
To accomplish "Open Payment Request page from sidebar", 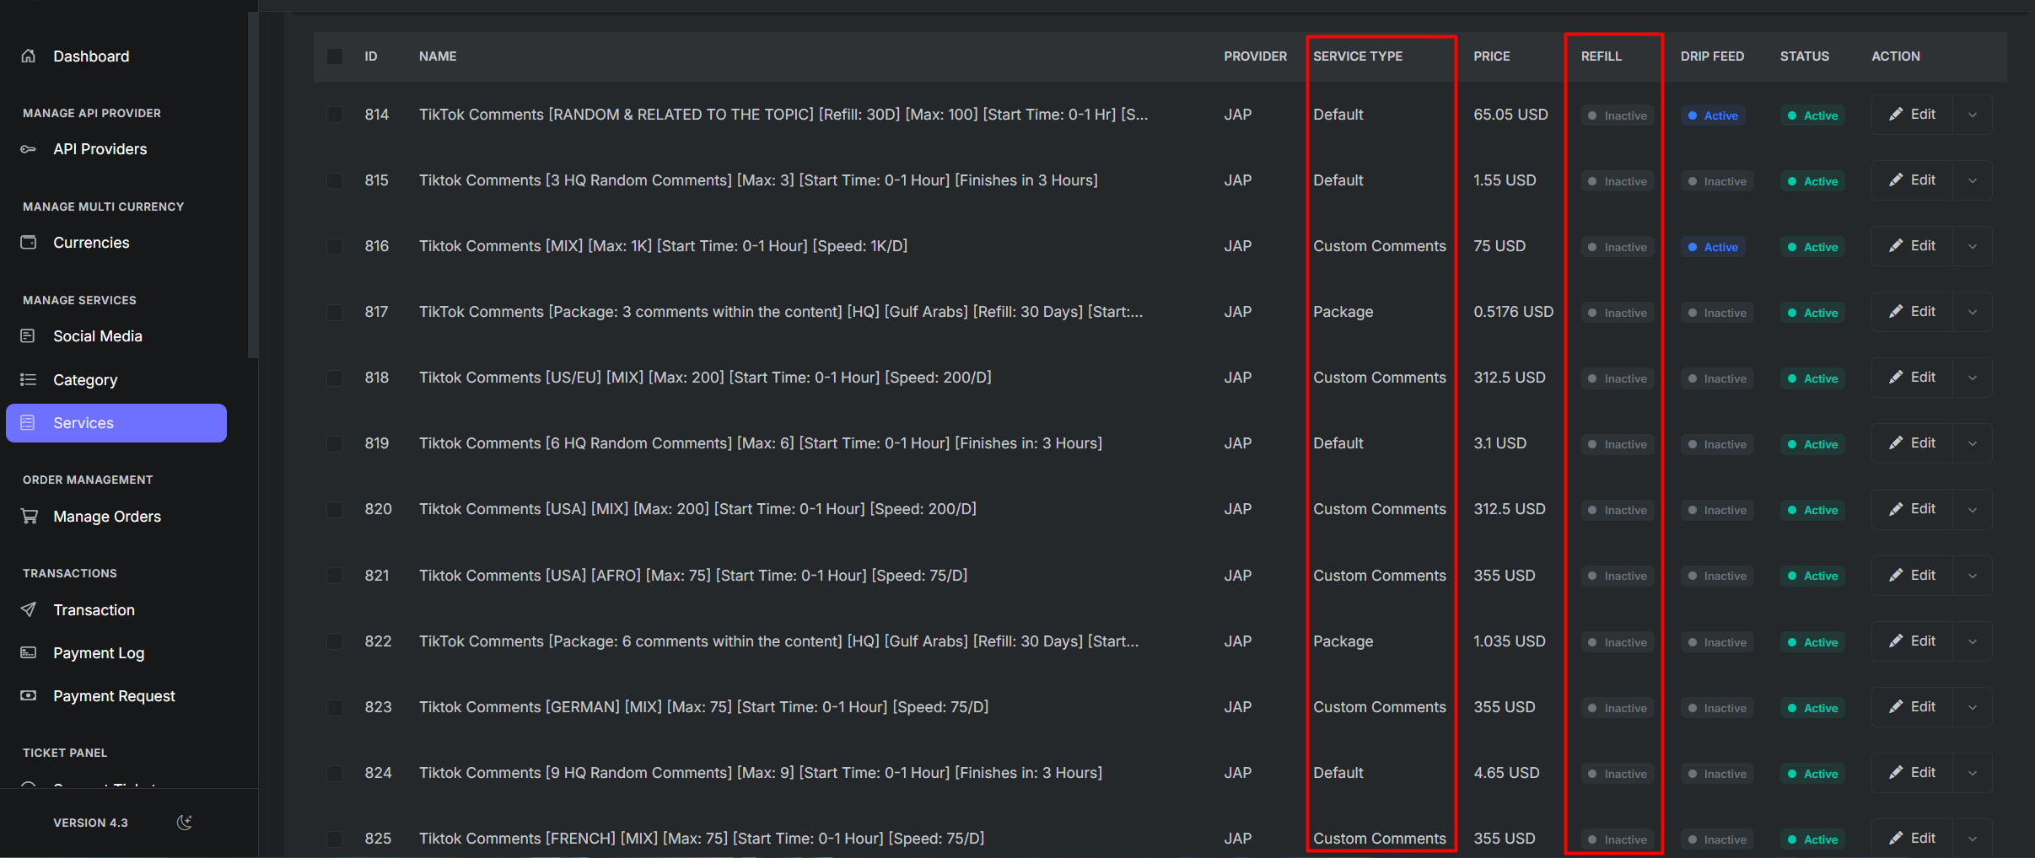I will coord(114,696).
